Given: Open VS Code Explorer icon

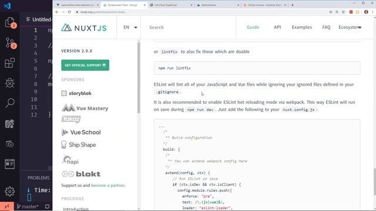Looking at the screenshot, I should (10, 23).
